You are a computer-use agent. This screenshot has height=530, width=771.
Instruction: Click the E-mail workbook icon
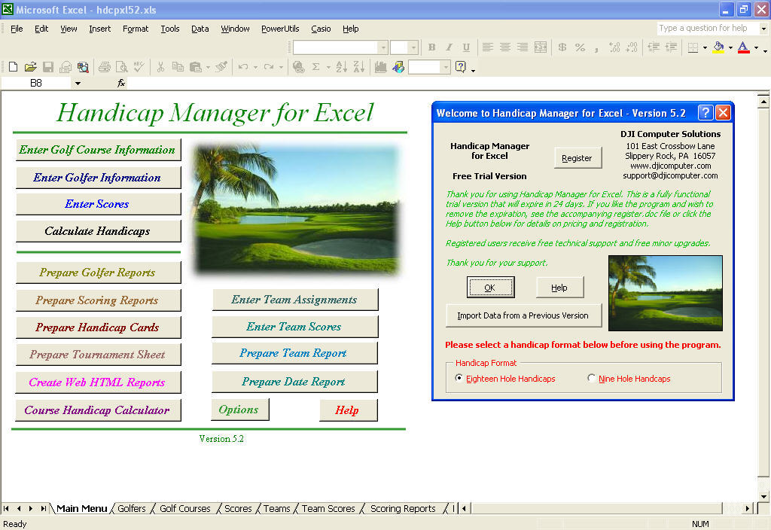(66, 67)
